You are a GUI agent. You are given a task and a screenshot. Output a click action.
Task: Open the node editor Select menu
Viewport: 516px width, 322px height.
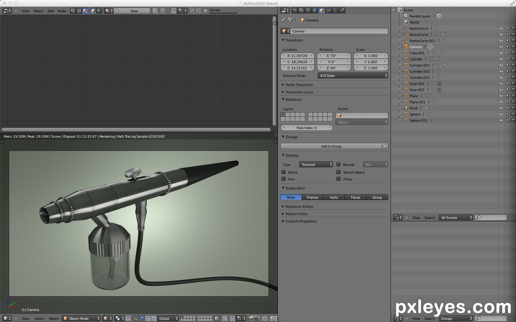click(x=38, y=11)
